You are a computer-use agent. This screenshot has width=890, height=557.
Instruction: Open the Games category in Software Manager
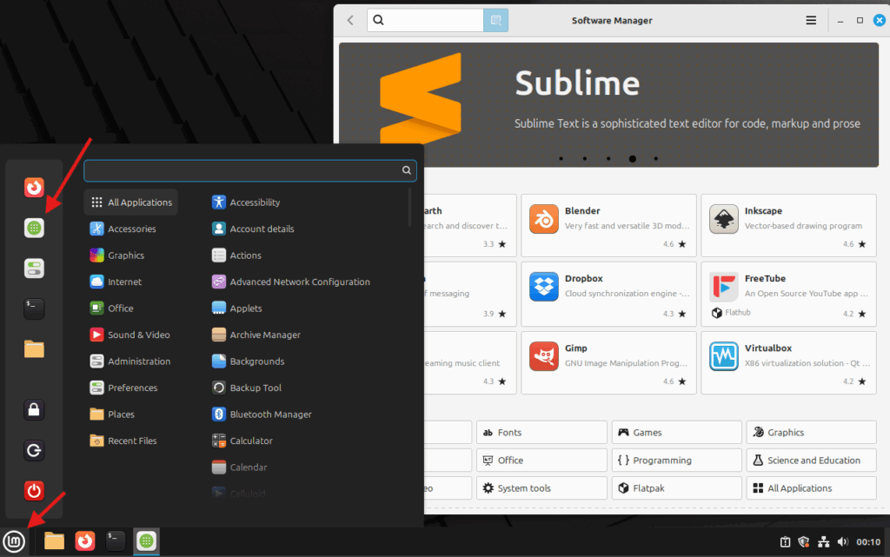tap(676, 432)
